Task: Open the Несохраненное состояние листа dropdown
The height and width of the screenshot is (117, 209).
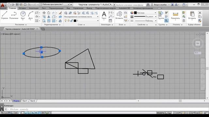Action: (x=81, y=17)
